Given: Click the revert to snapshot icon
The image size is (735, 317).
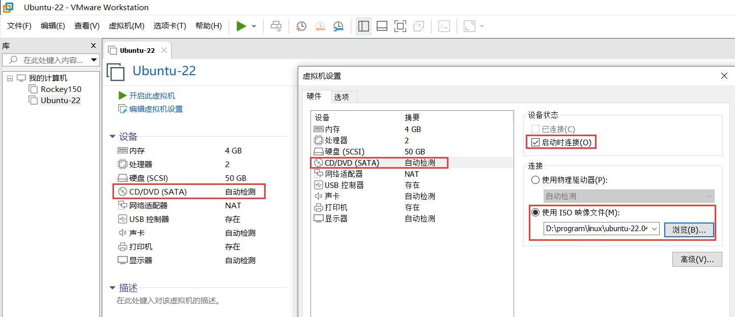Looking at the screenshot, I should [320, 26].
